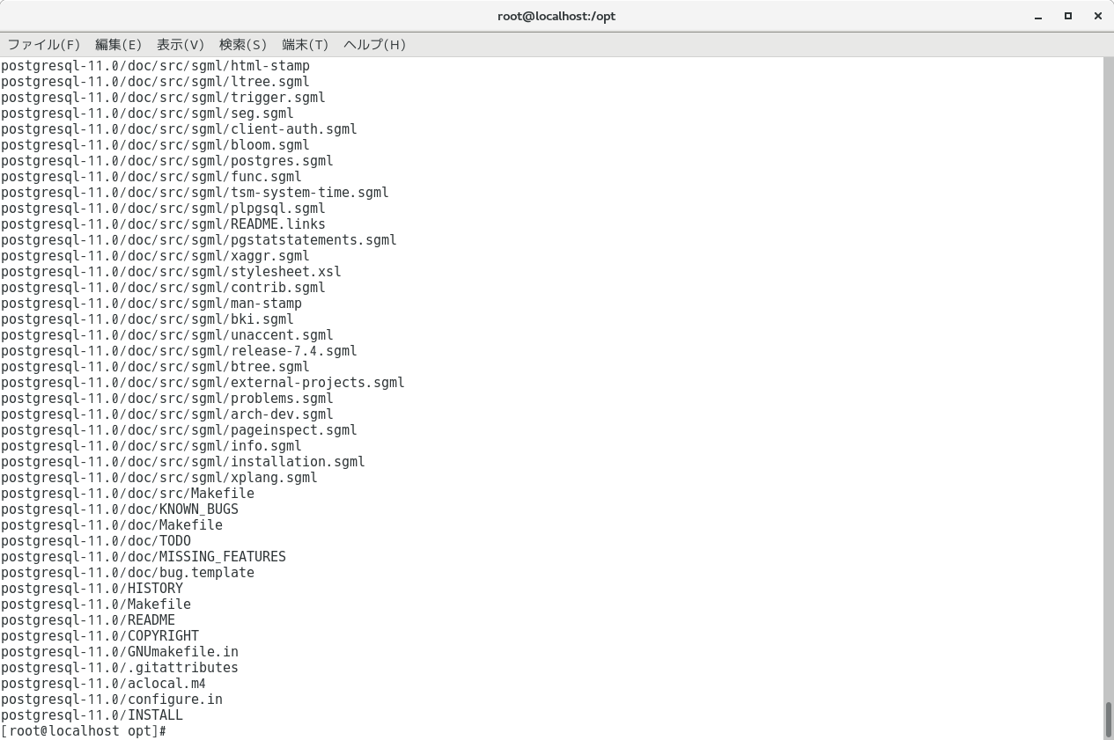
Task: Click the line ending contrib.sgml
Action: point(164,288)
